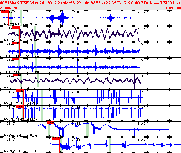This screenshot has height=153, width=181.
Task: Click the UW BRO EHZ station label
Action: click(x=21, y=136)
